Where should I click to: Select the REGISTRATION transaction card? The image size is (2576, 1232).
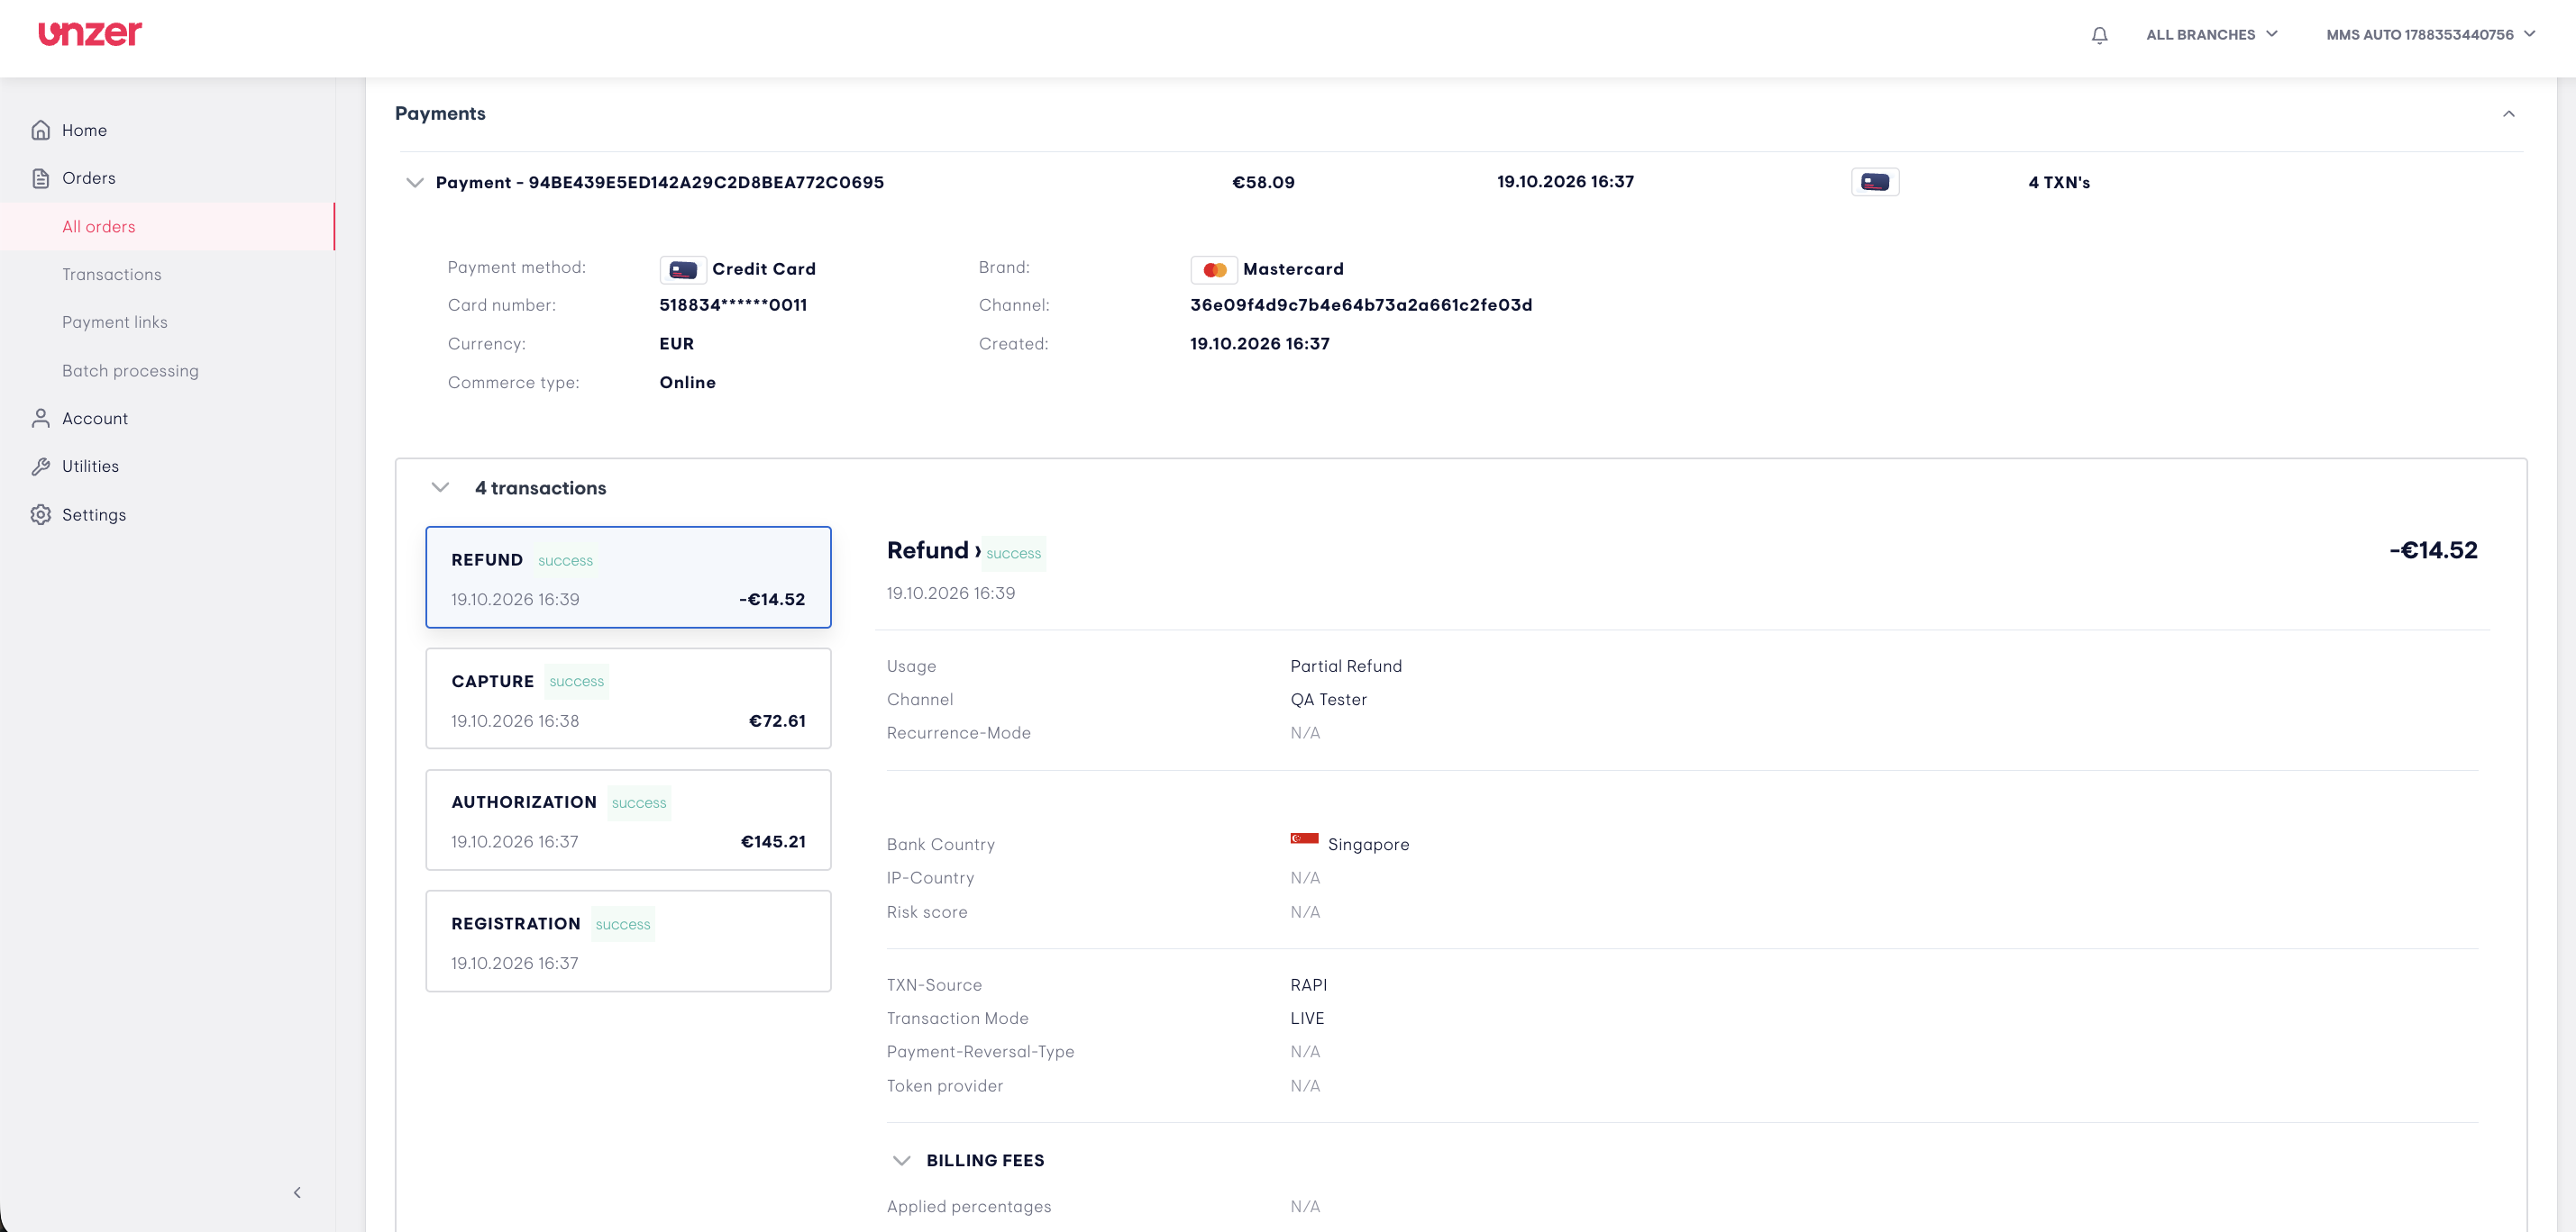coord(628,941)
